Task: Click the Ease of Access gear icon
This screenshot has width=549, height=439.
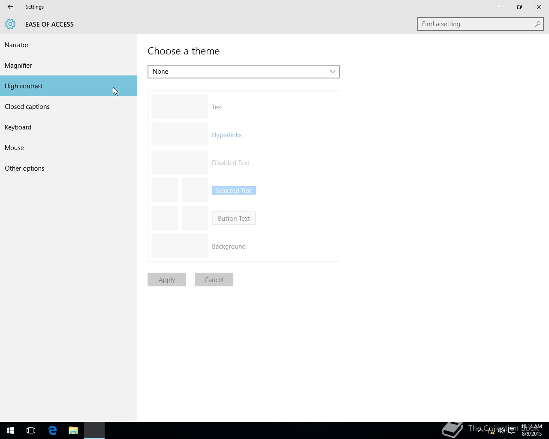Action: pos(10,24)
